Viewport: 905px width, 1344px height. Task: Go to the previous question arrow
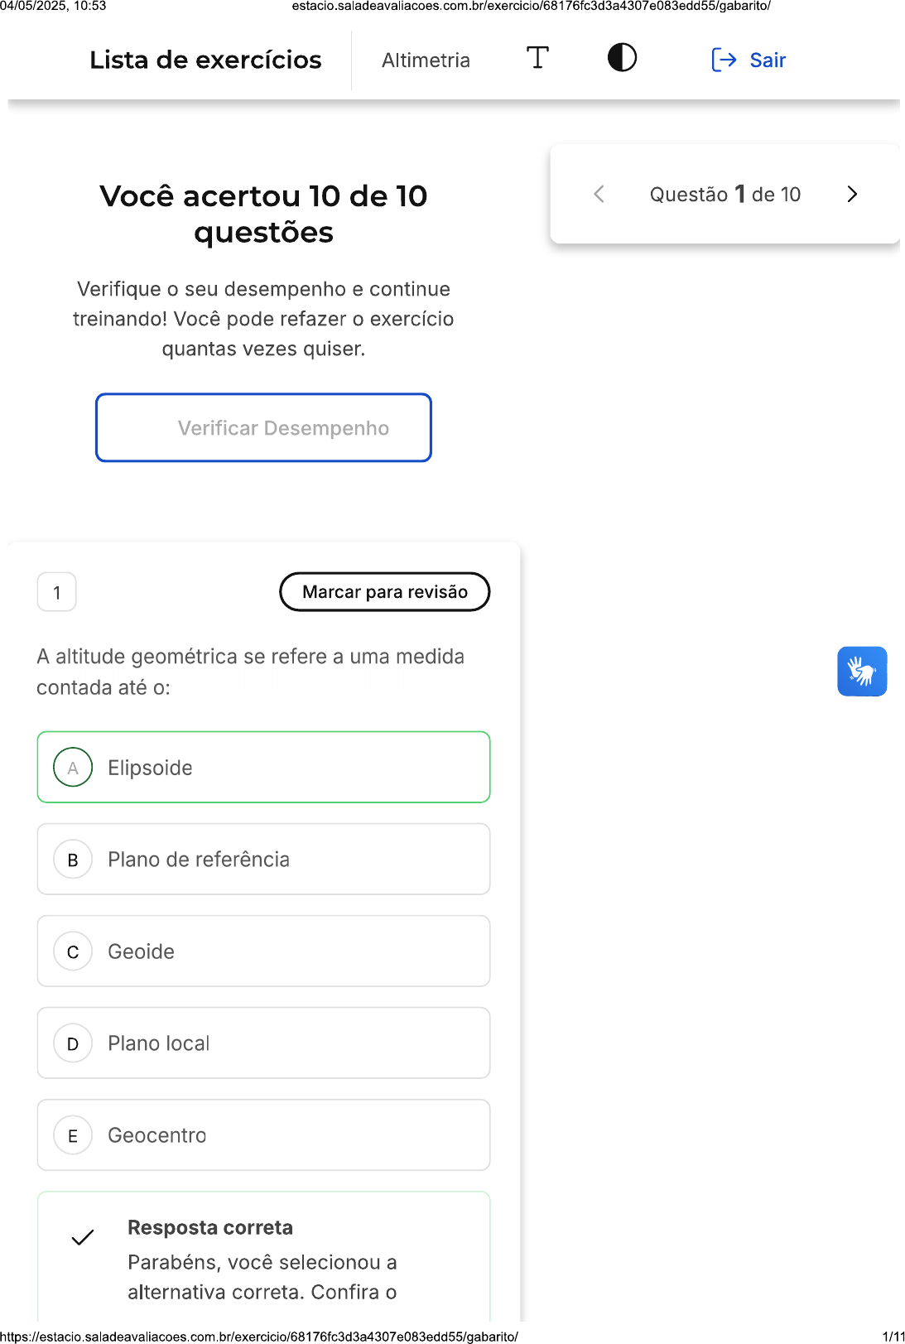click(x=599, y=195)
